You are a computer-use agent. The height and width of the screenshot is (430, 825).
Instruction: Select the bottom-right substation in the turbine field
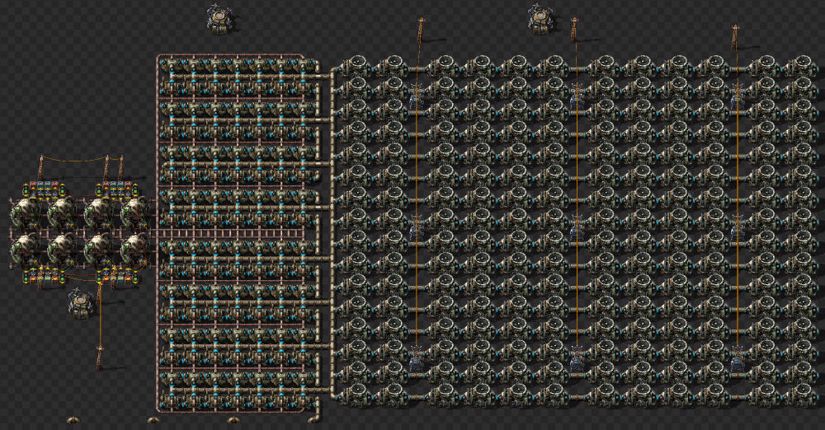(x=737, y=358)
